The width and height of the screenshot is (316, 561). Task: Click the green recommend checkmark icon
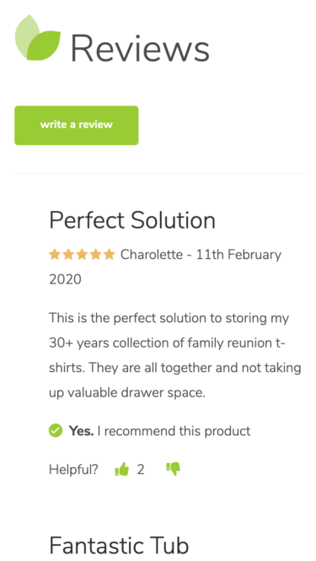pyautogui.click(x=56, y=430)
